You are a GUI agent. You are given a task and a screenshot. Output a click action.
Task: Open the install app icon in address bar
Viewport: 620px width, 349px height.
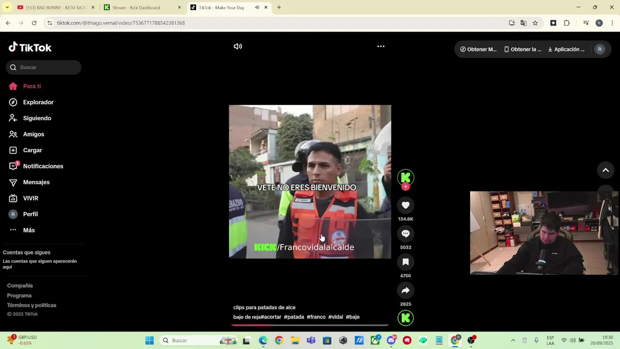coord(512,23)
